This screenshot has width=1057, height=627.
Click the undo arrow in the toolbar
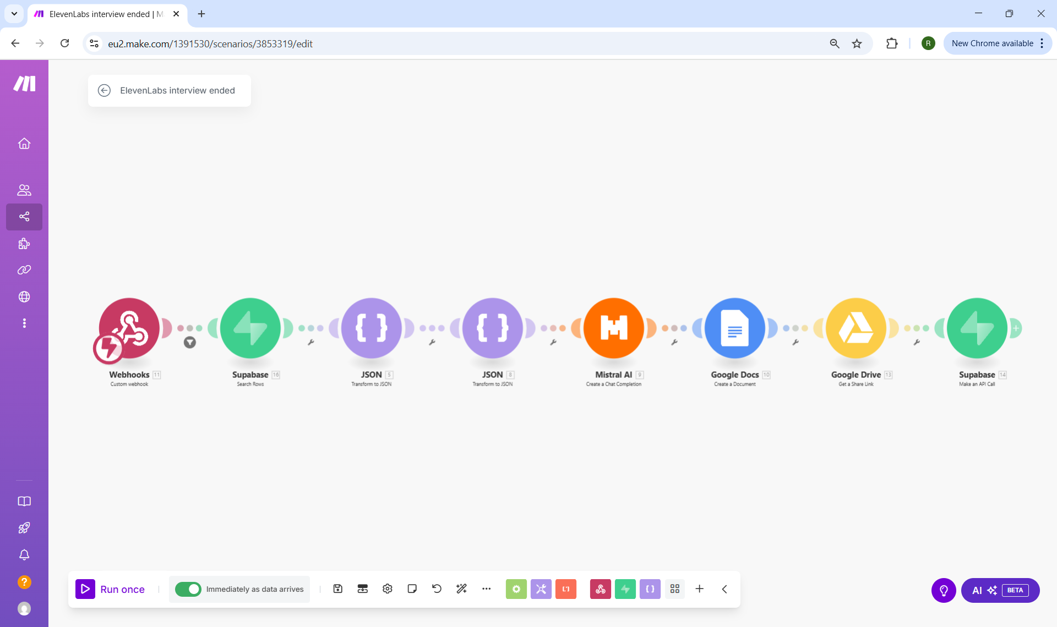pyautogui.click(x=437, y=589)
